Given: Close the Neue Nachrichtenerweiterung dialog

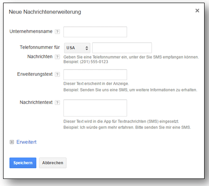Looking at the screenshot, I should tap(197, 11).
